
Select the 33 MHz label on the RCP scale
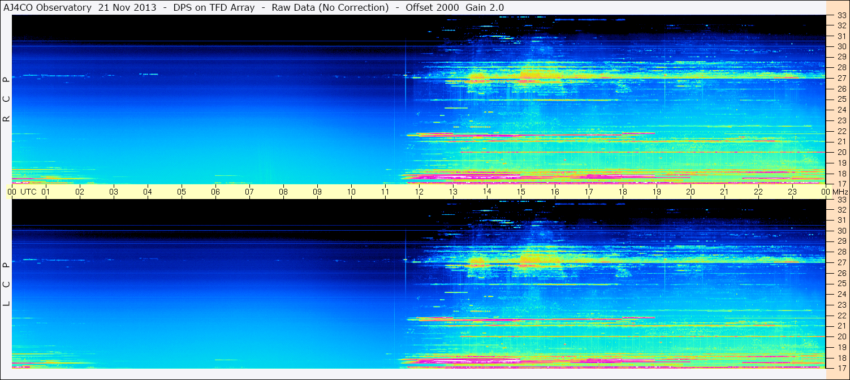pyautogui.click(x=841, y=16)
